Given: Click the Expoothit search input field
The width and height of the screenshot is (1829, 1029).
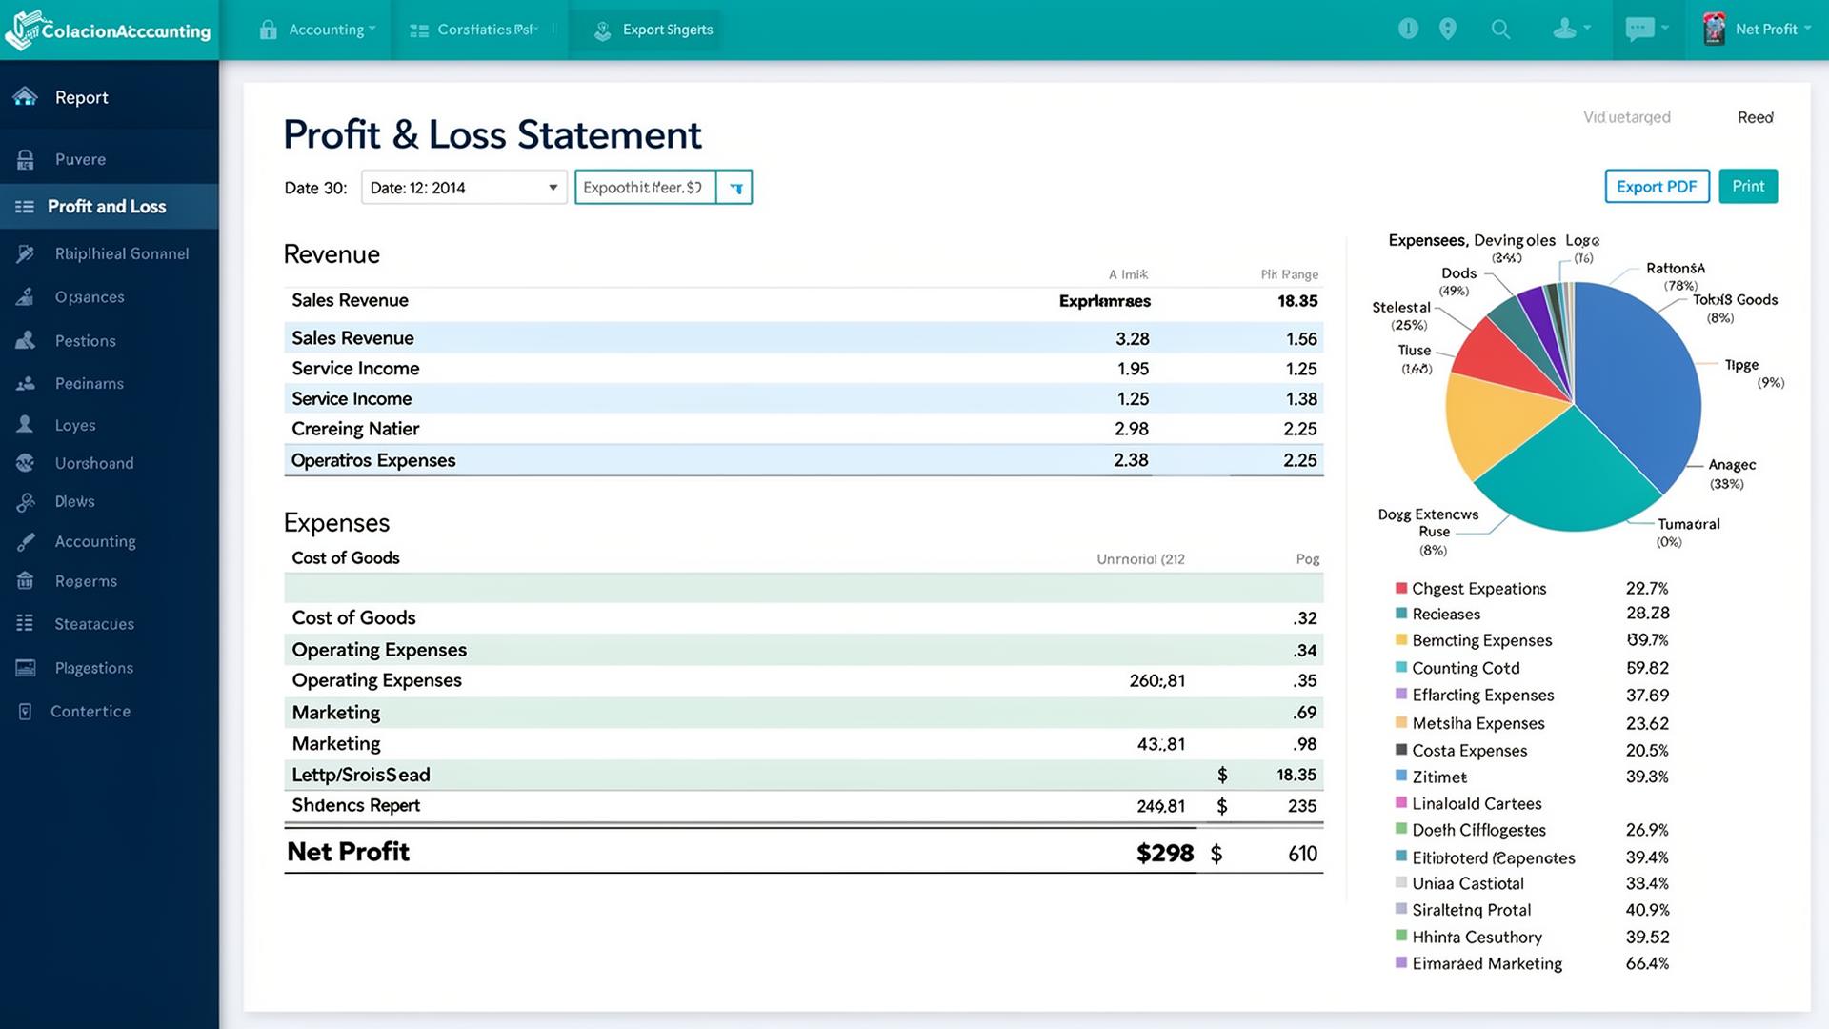Looking at the screenshot, I should click(x=645, y=188).
